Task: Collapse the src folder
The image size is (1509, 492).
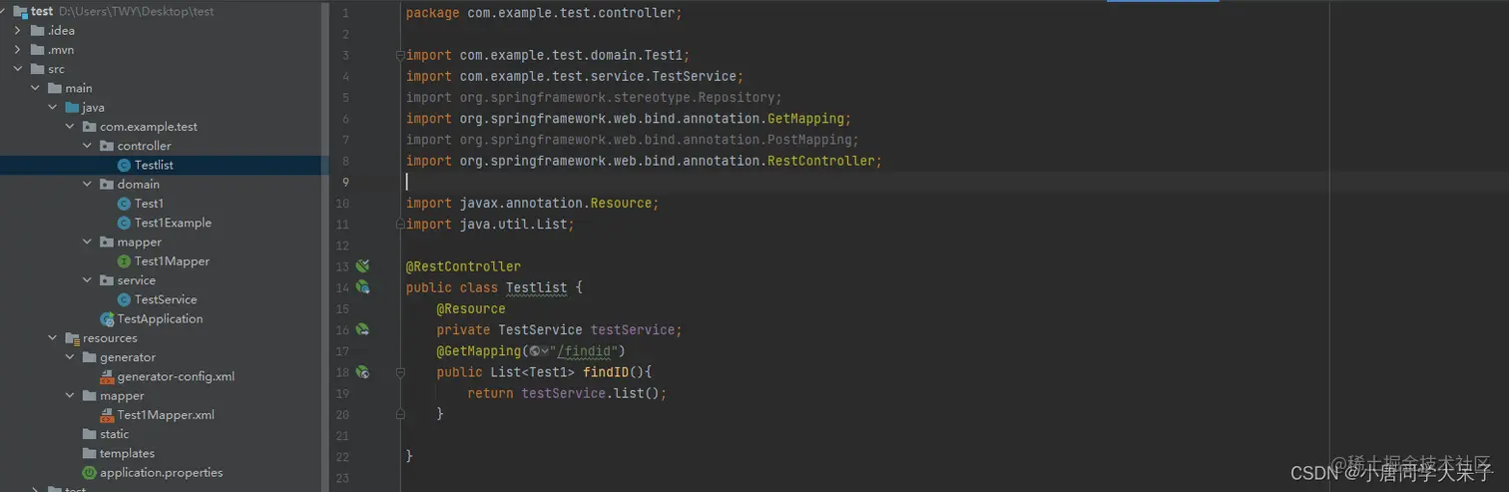Action: [18, 69]
